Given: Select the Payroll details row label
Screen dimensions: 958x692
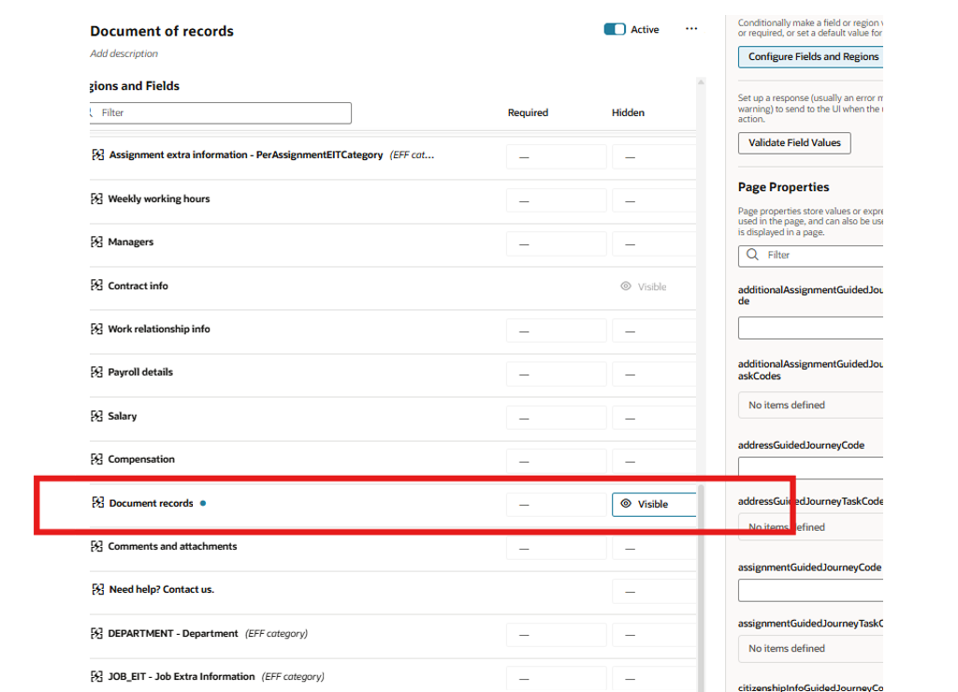Looking at the screenshot, I should coord(140,373).
